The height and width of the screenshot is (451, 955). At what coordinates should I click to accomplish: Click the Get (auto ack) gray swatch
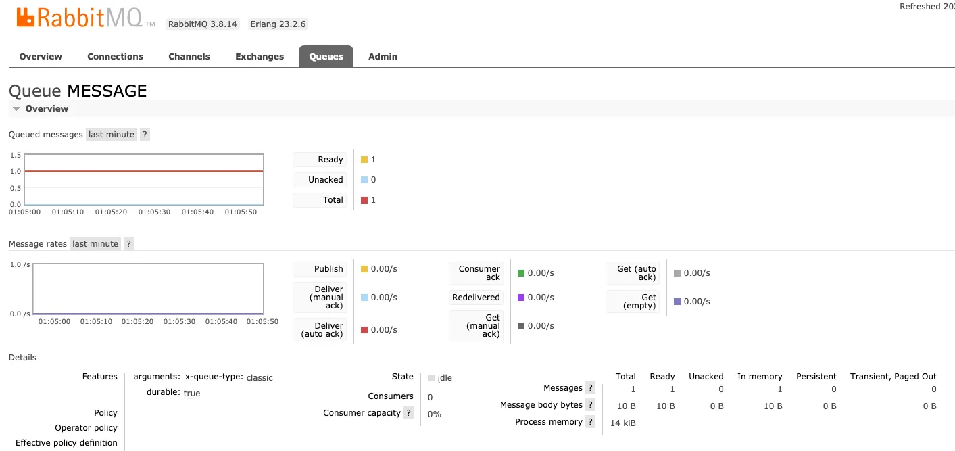click(x=677, y=273)
